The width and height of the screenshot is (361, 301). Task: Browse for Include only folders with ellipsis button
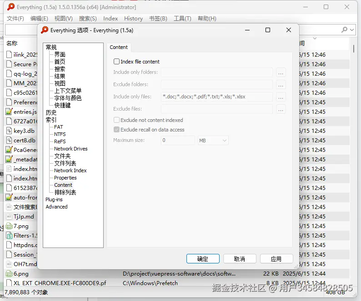[x=281, y=73]
